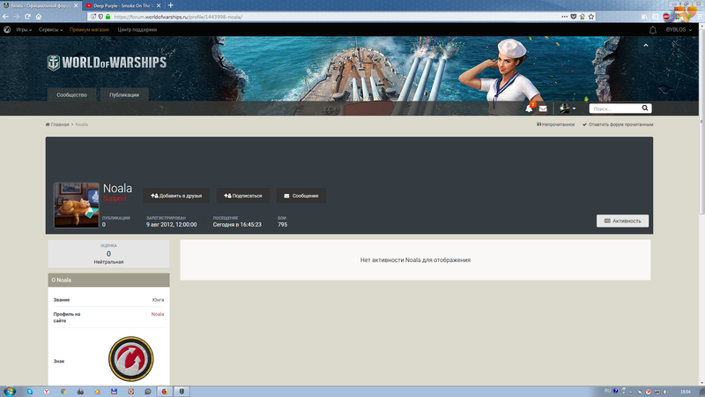Click the top bar notification bell icon
Image resolution: width=705 pixels, height=397 pixels.
(653, 29)
